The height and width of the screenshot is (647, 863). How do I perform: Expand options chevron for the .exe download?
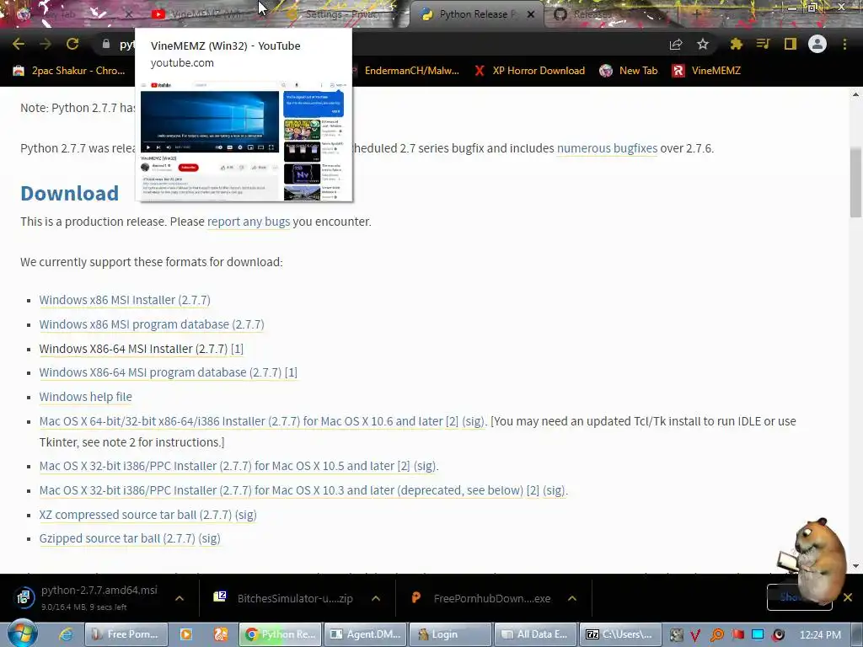pos(572,598)
